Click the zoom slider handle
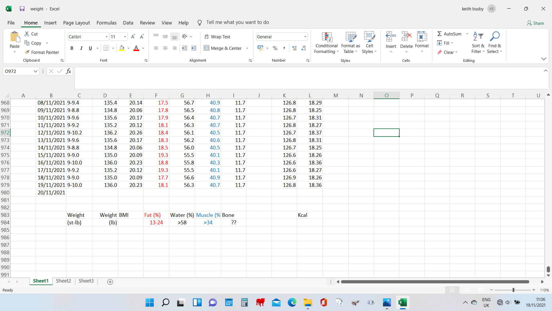This screenshot has height=311, width=552. (513, 290)
